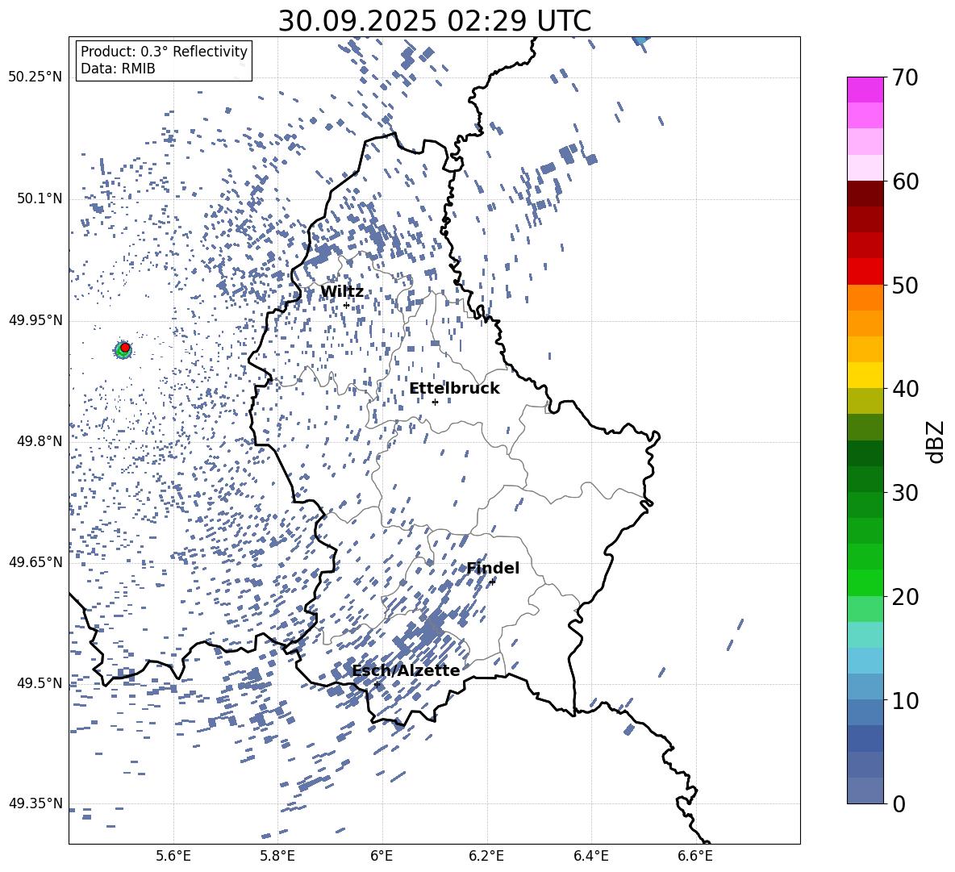The height and width of the screenshot is (872, 955).
Task: Pick the yellow 40 dBZ color band
Action: (865, 375)
